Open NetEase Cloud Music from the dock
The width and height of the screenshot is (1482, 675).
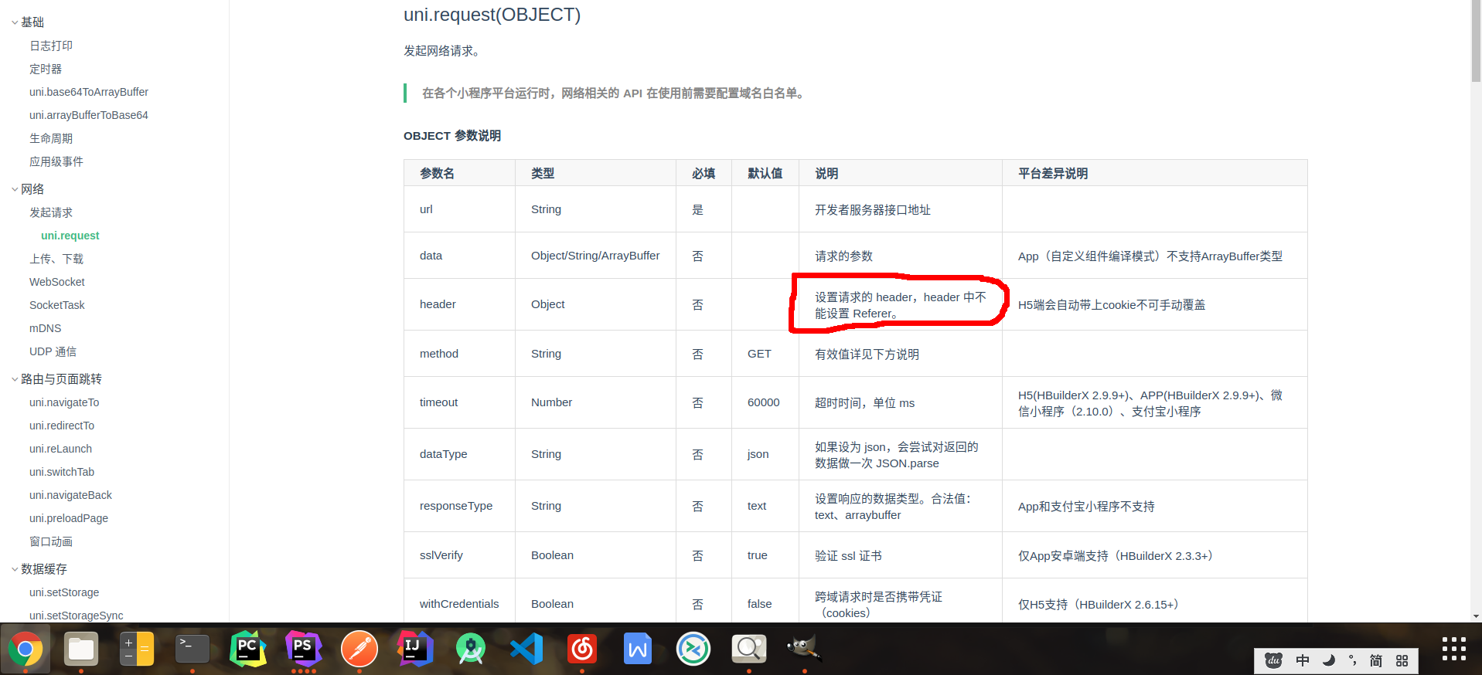(x=582, y=649)
